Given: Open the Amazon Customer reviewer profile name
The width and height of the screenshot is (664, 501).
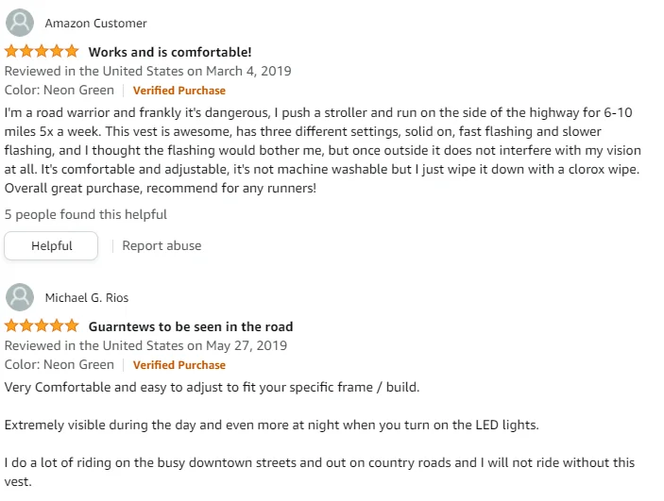Looking at the screenshot, I should click(95, 23).
